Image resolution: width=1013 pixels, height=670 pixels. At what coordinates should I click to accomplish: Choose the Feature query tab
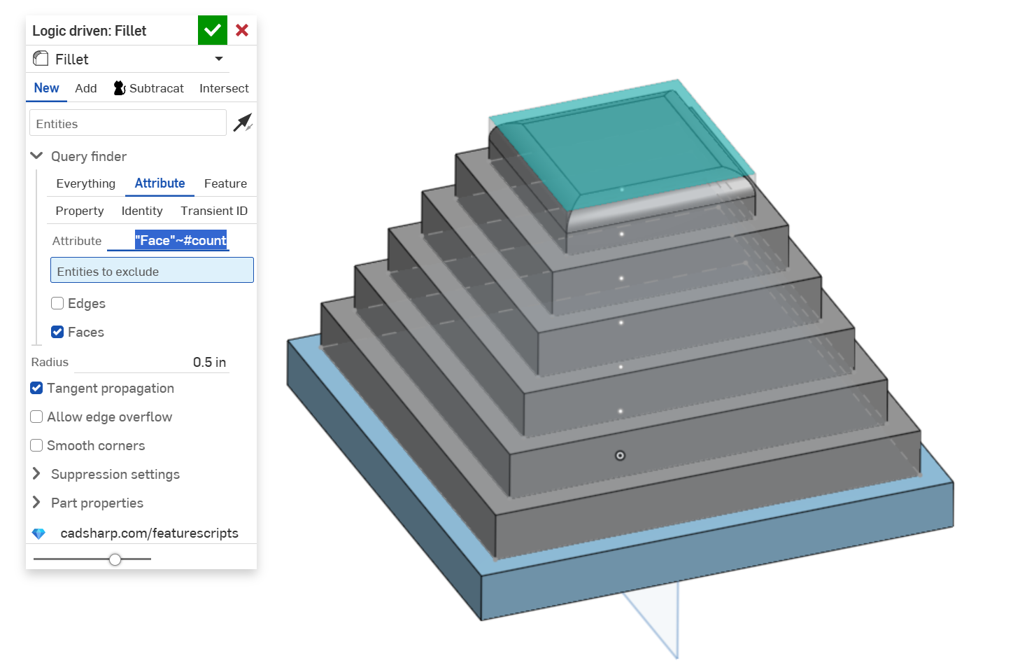tap(225, 183)
